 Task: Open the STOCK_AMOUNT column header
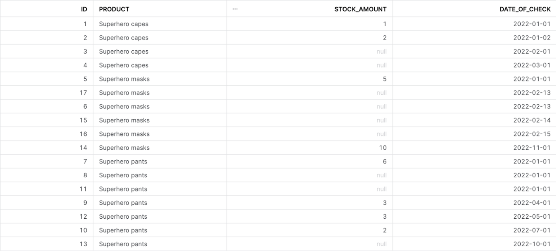pos(360,9)
